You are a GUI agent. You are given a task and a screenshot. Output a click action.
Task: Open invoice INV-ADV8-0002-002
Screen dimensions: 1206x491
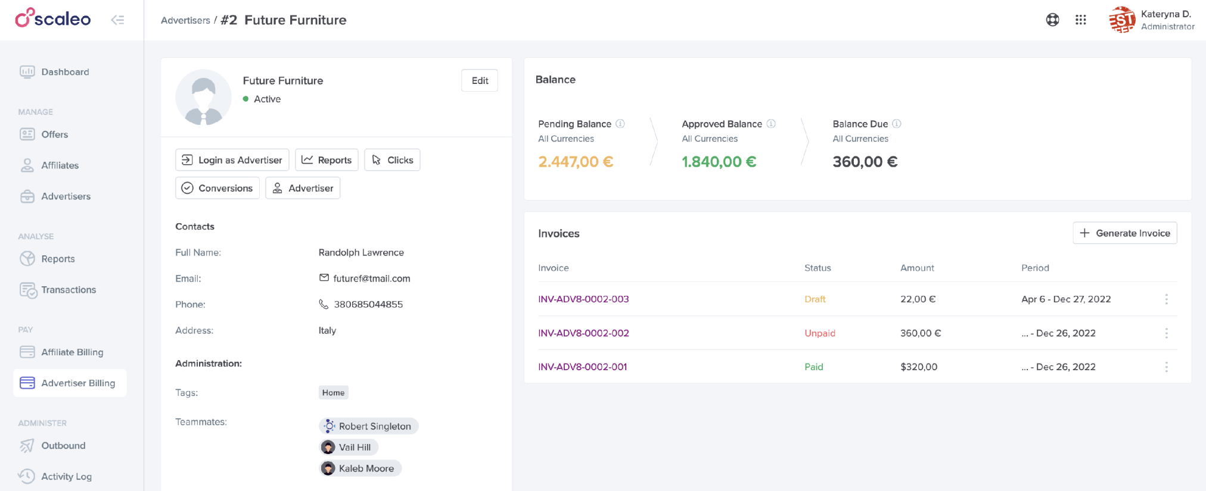[583, 333]
